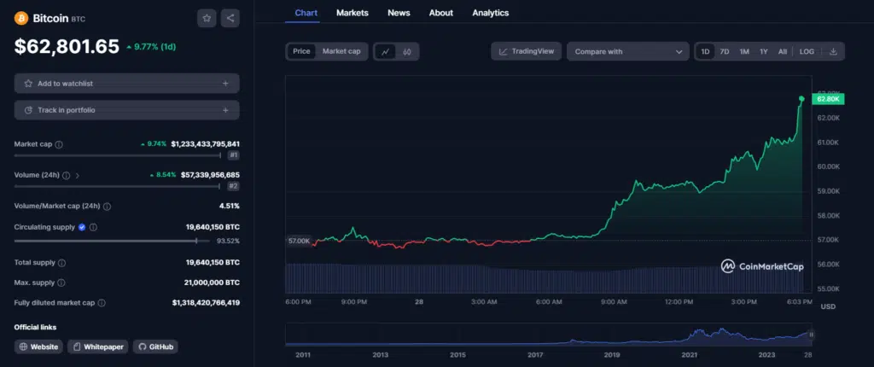Switch to line chart view icon
Image resolution: width=874 pixels, height=367 pixels.
(x=385, y=51)
